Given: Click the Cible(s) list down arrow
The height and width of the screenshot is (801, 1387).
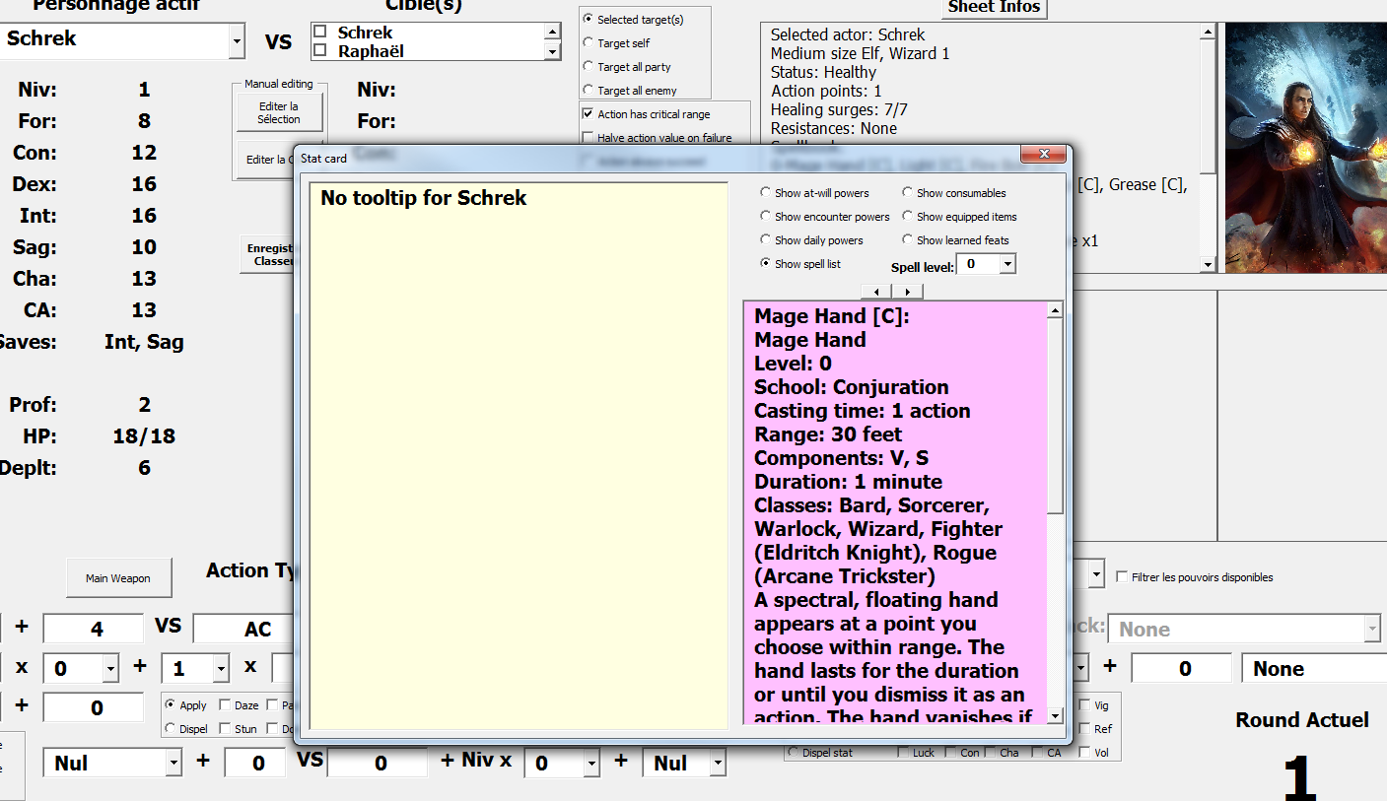Looking at the screenshot, I should coord(552,51).
